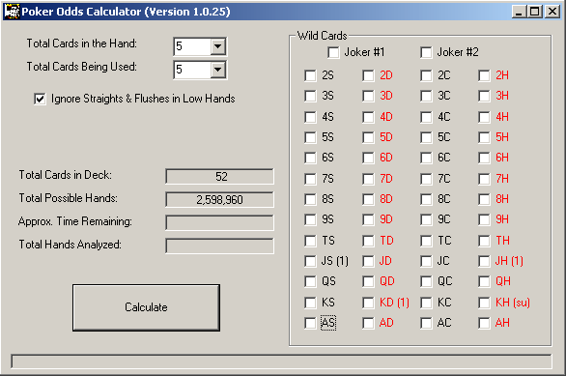This screenshot has width=566, height=376.
Task: Check the 2C wild card box
Action: (426, 75)
